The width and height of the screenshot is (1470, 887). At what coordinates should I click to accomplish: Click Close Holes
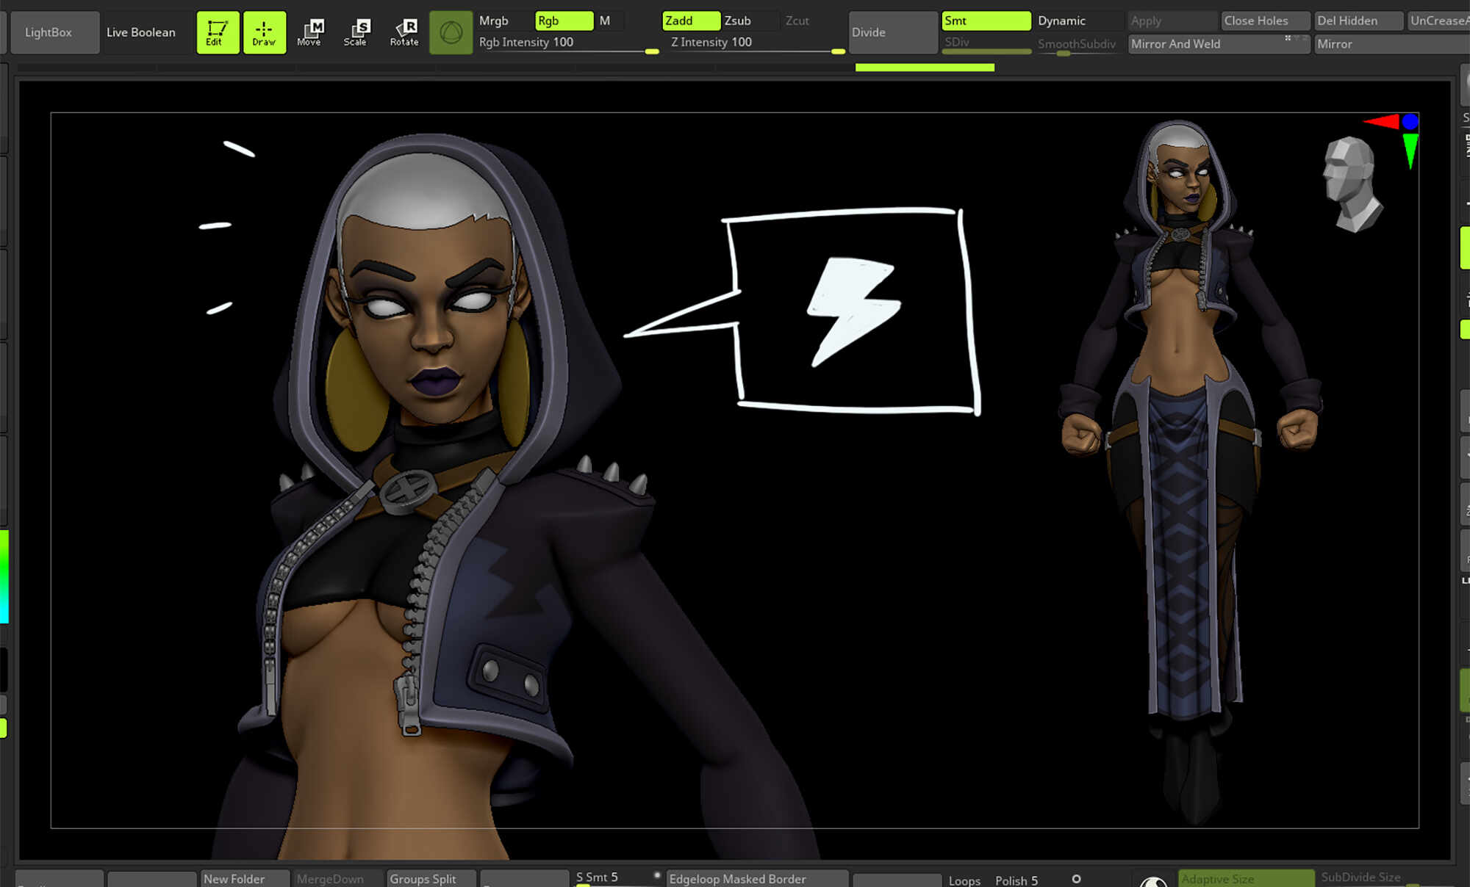pyautogui.click(x=1265, y=21)
